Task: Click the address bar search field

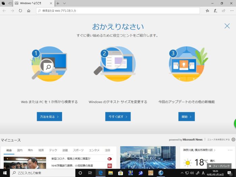Action: [118, 11]
